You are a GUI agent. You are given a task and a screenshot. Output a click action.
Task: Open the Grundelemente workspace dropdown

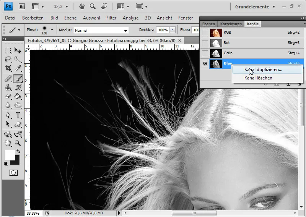pos(255,6)
